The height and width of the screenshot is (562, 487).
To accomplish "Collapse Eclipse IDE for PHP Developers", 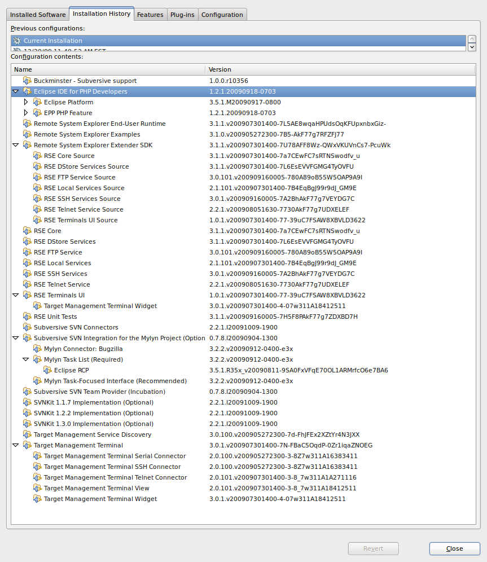I will click(15, 91).
